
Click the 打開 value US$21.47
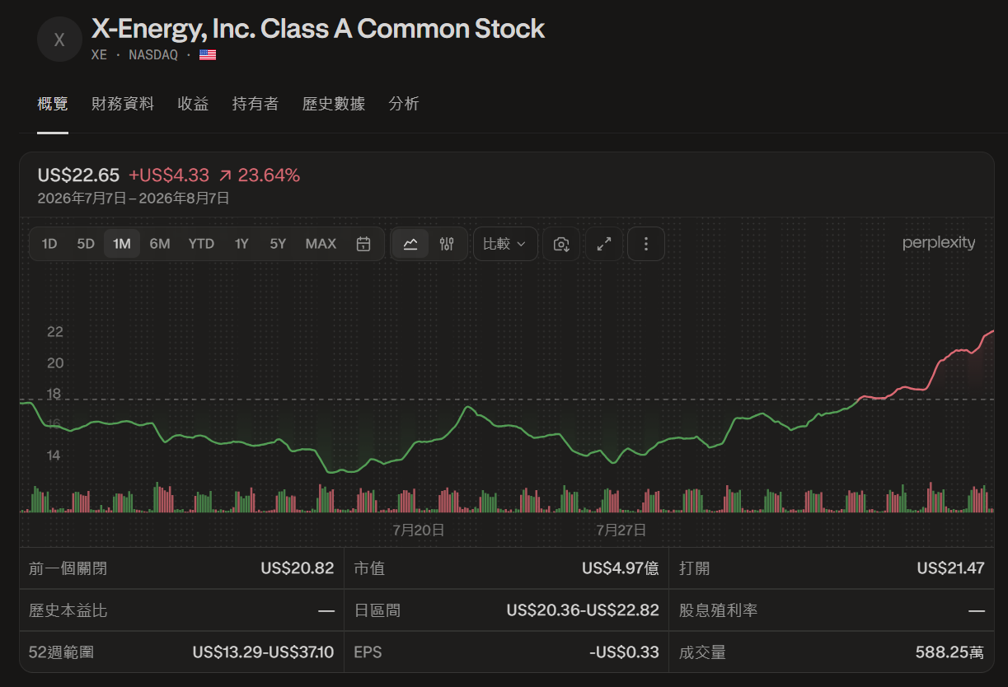tap(950, 568)
